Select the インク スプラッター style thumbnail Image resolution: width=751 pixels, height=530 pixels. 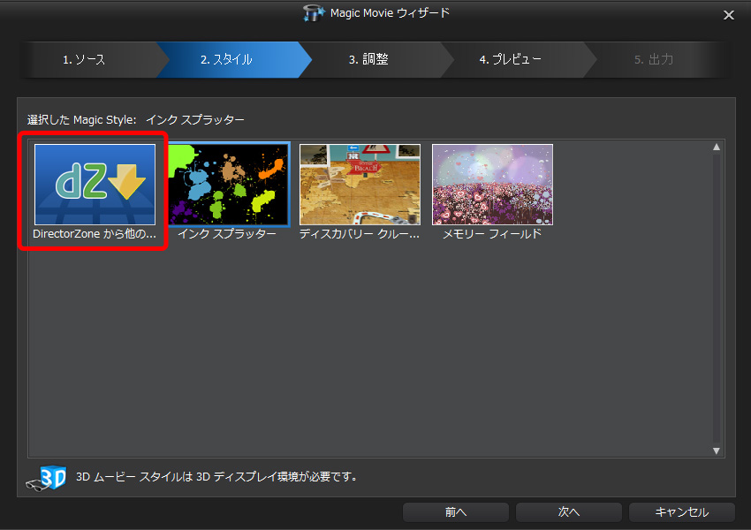(x=227, y=184)
